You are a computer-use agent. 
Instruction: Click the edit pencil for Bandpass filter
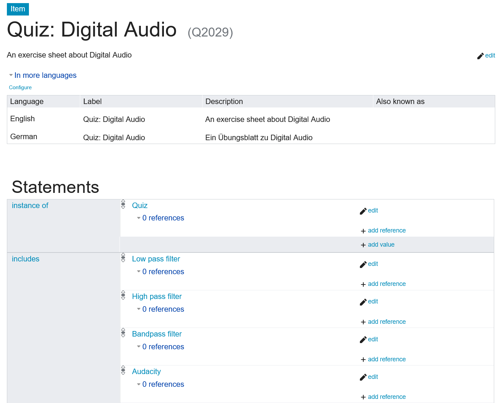coord(363,340)
